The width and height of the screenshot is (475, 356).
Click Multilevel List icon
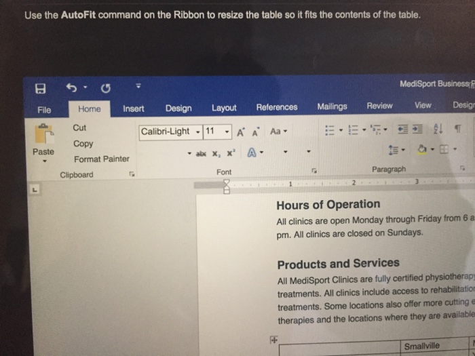pos(376,130)
